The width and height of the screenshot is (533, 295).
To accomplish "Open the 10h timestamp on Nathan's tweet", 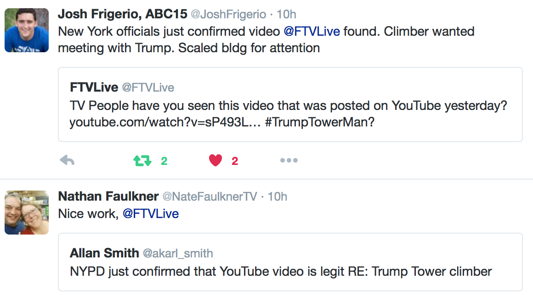I will [x=278, y=197].
